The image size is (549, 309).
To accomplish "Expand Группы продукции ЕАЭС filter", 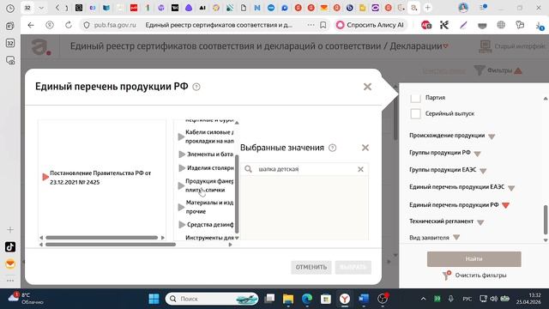I will 483,171.
